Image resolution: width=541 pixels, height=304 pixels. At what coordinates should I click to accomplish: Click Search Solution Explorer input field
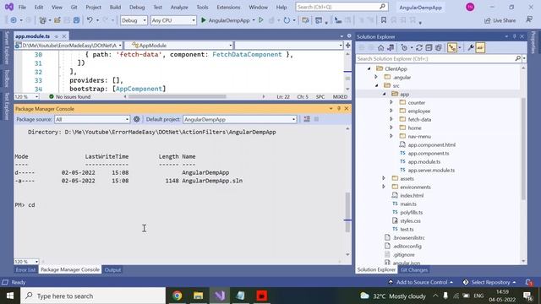[435, 59]
